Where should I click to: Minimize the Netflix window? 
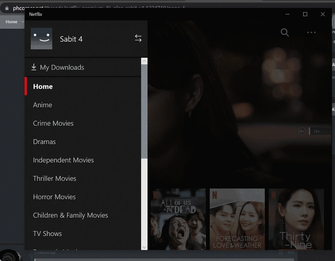pos(287,14)
